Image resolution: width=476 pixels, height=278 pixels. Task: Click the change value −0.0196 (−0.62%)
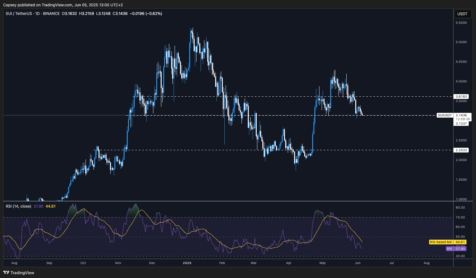146,14
